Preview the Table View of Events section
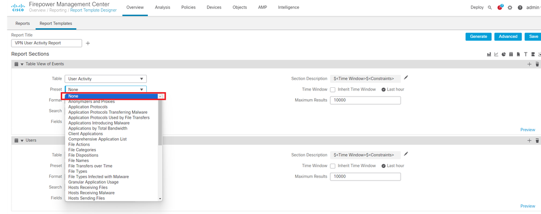541x214 pixels. (x=527, y=130)
